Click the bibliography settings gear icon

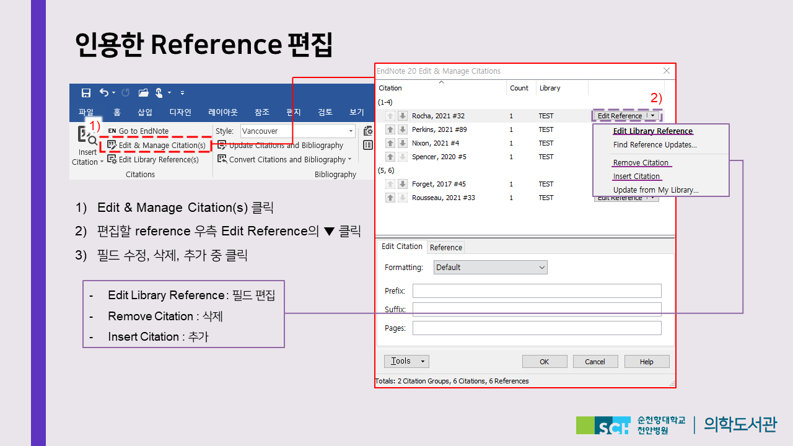368,131
